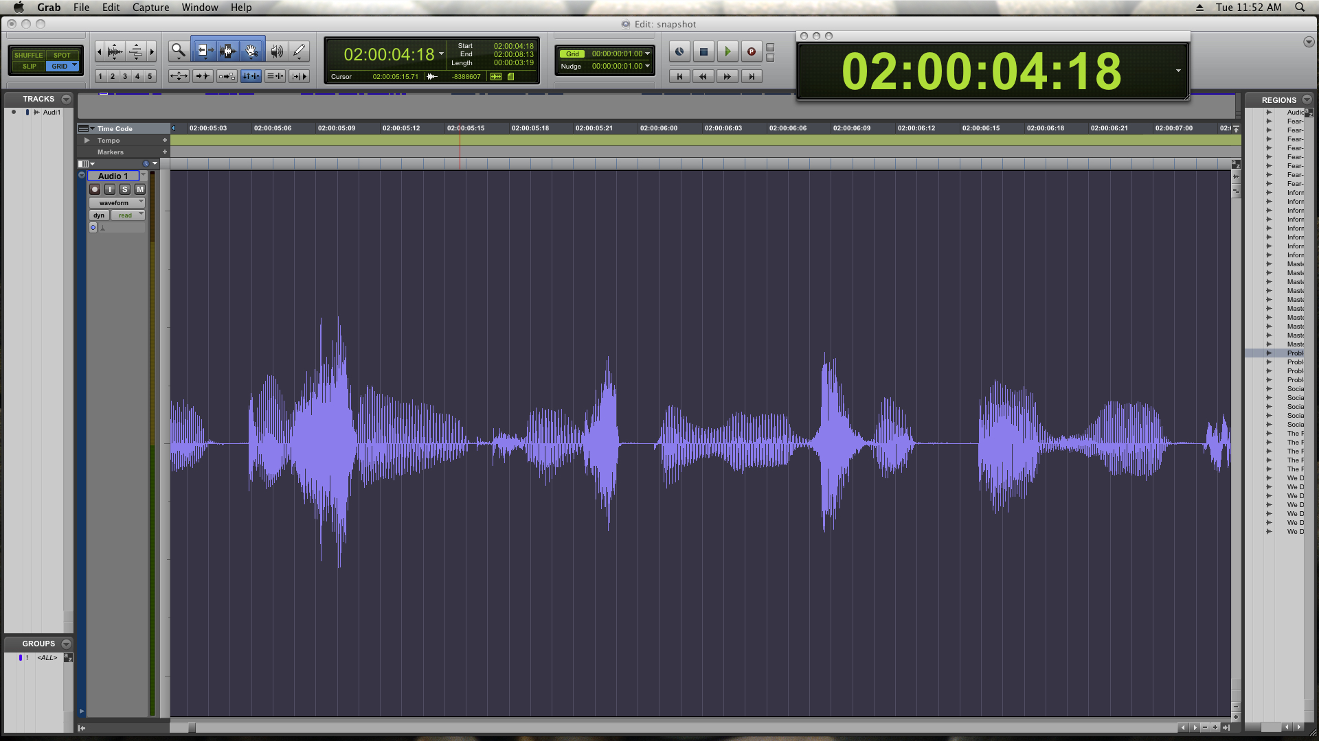Image resolution: width=1319 pixels, height=741 pixels.
Task: Click Online sync clock button
Action: [679, 51]
